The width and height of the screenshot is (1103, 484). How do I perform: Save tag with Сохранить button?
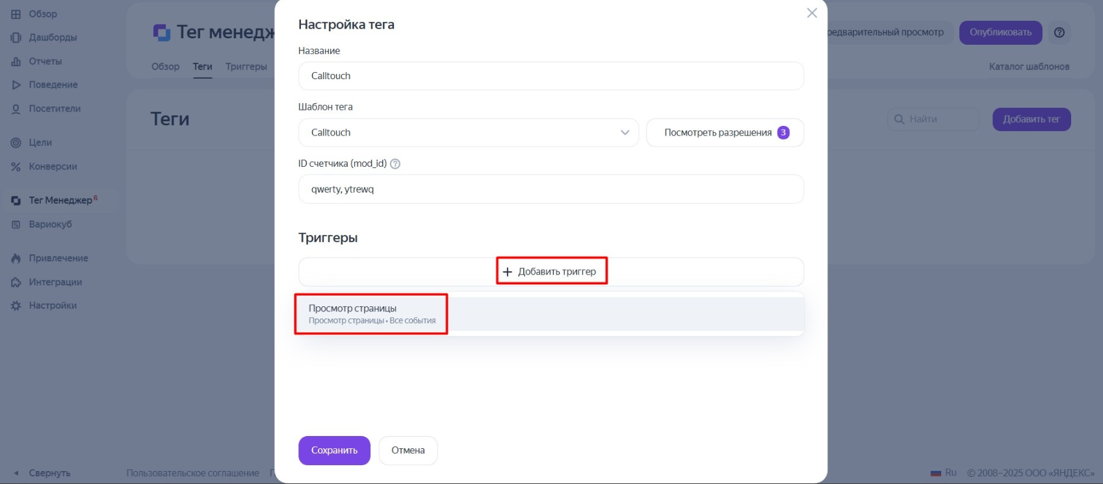pos(334,450)
